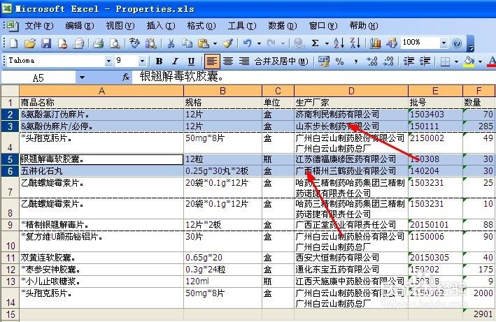Click the Copy icon
This screenshot has height=322, width=496.
[187, 43]
